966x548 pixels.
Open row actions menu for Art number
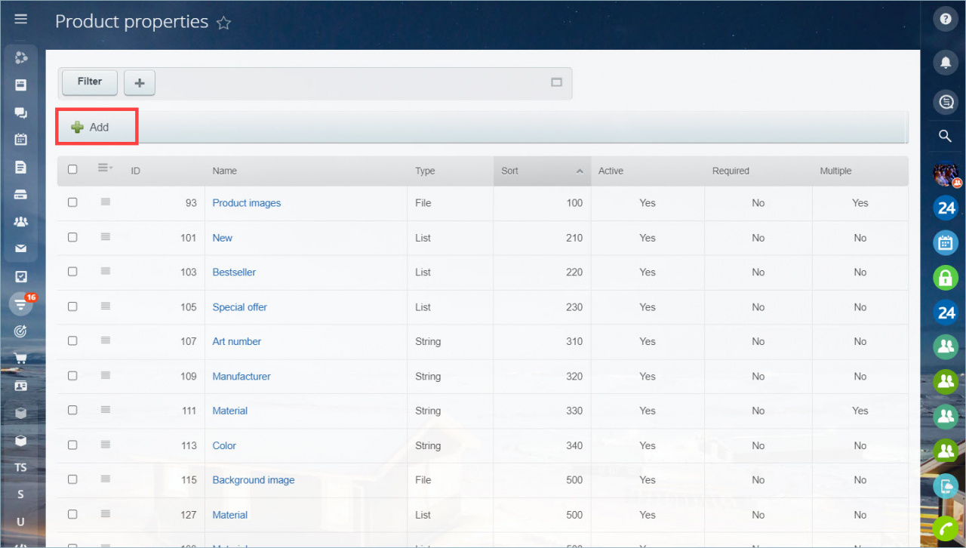tap(106, 340)
